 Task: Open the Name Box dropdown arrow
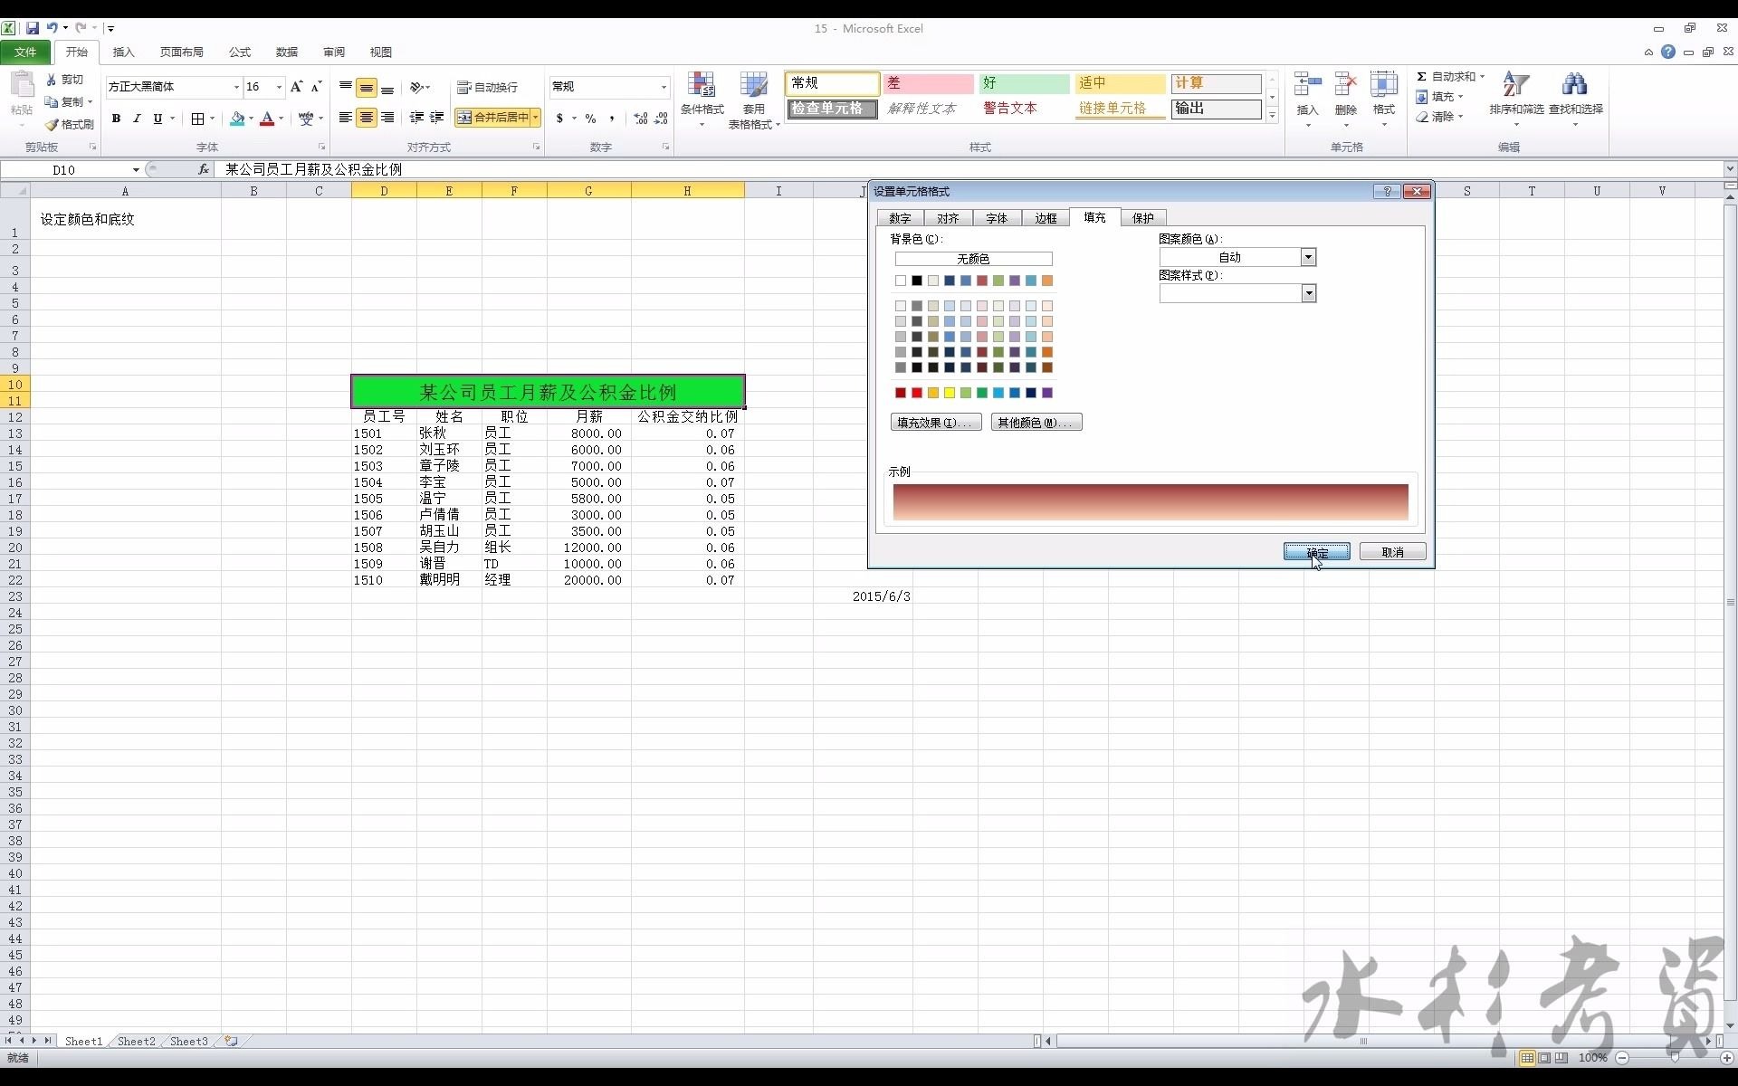click(x=136, y=170)
